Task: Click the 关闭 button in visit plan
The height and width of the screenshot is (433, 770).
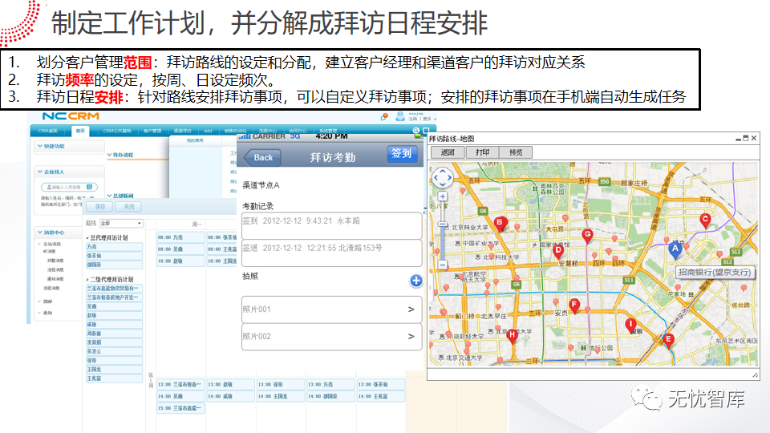Action: point(128,207)
